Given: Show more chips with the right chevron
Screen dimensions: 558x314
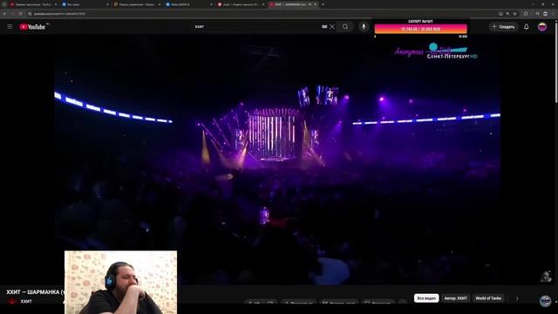Looking at the screenshot, I should point(517,298).
